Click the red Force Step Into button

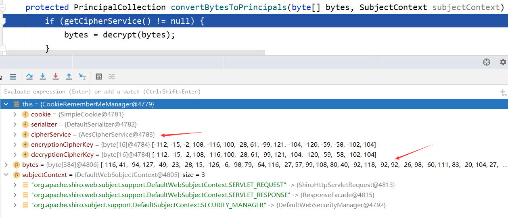[x=56, y=76]
